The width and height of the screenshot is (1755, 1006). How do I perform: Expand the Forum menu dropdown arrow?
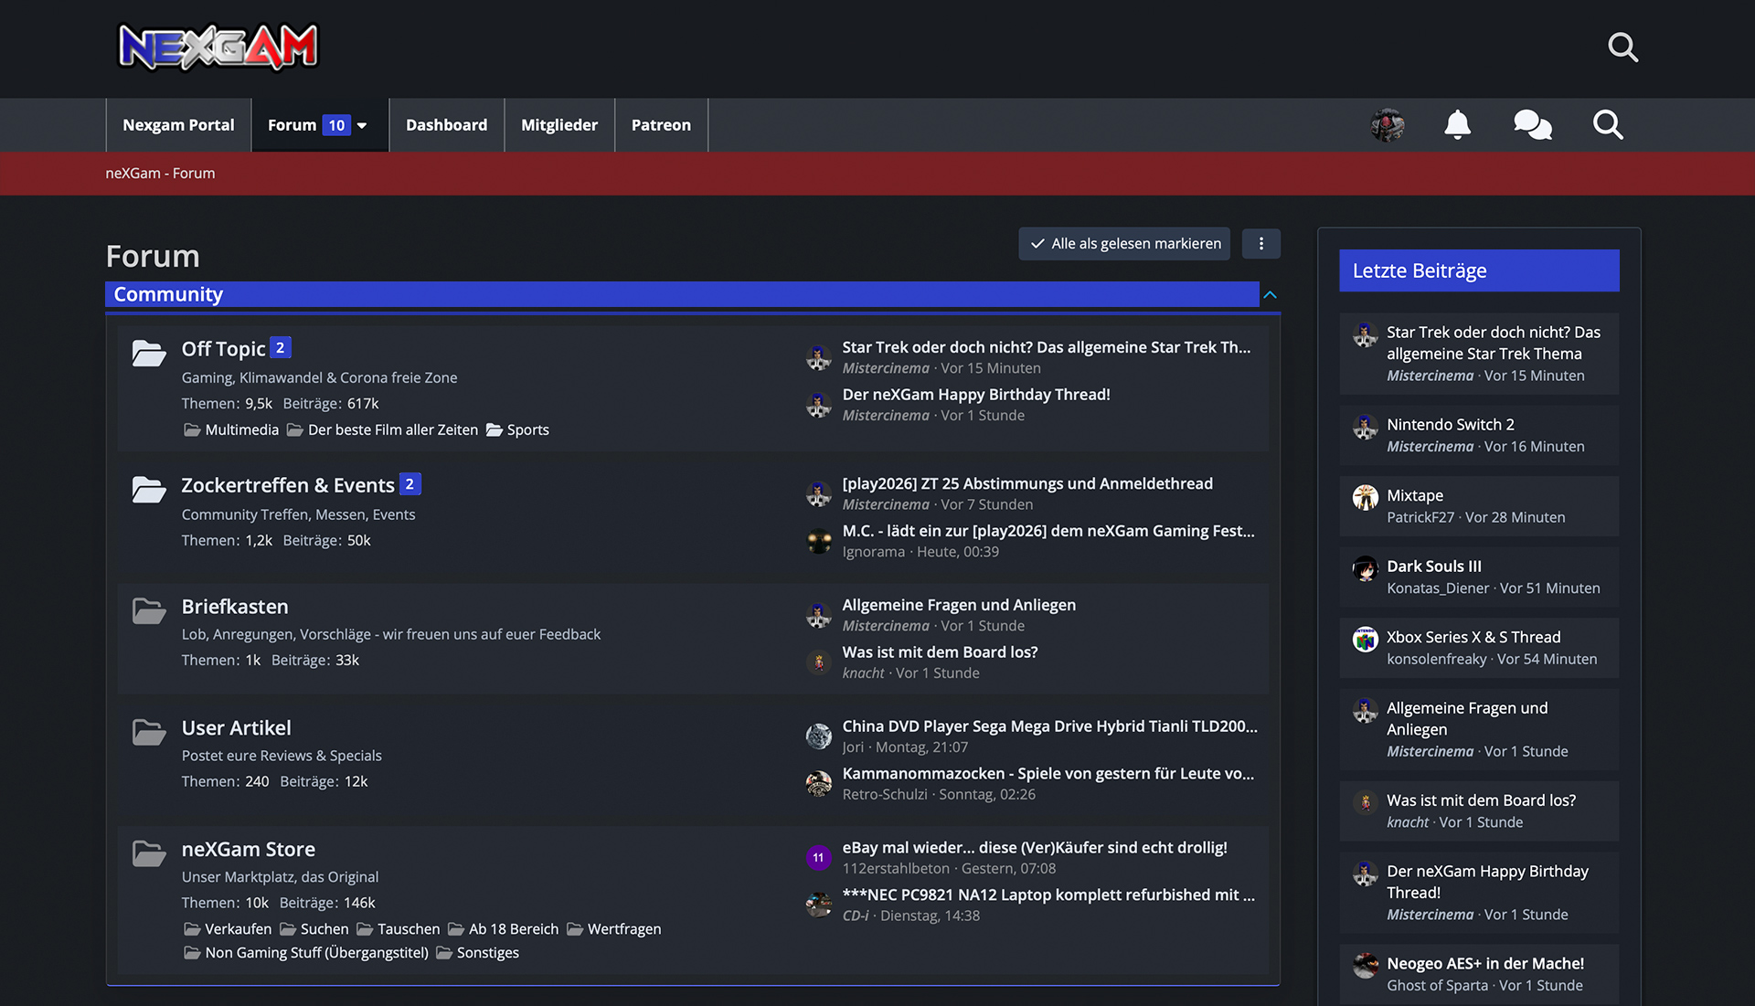[x=362, y=125]
